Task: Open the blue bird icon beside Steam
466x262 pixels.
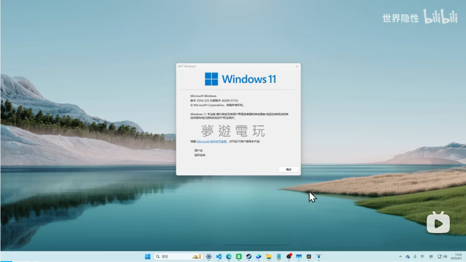Action: pyautogui.click(x=259, y=256)
